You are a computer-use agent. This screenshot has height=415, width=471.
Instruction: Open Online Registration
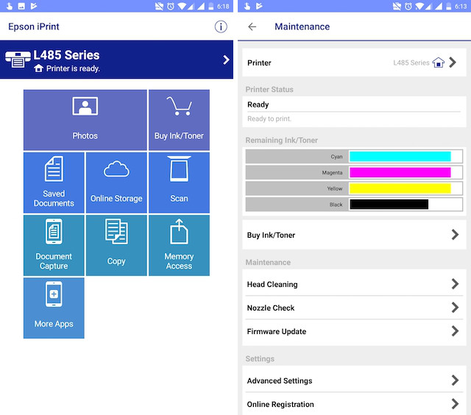353,404
